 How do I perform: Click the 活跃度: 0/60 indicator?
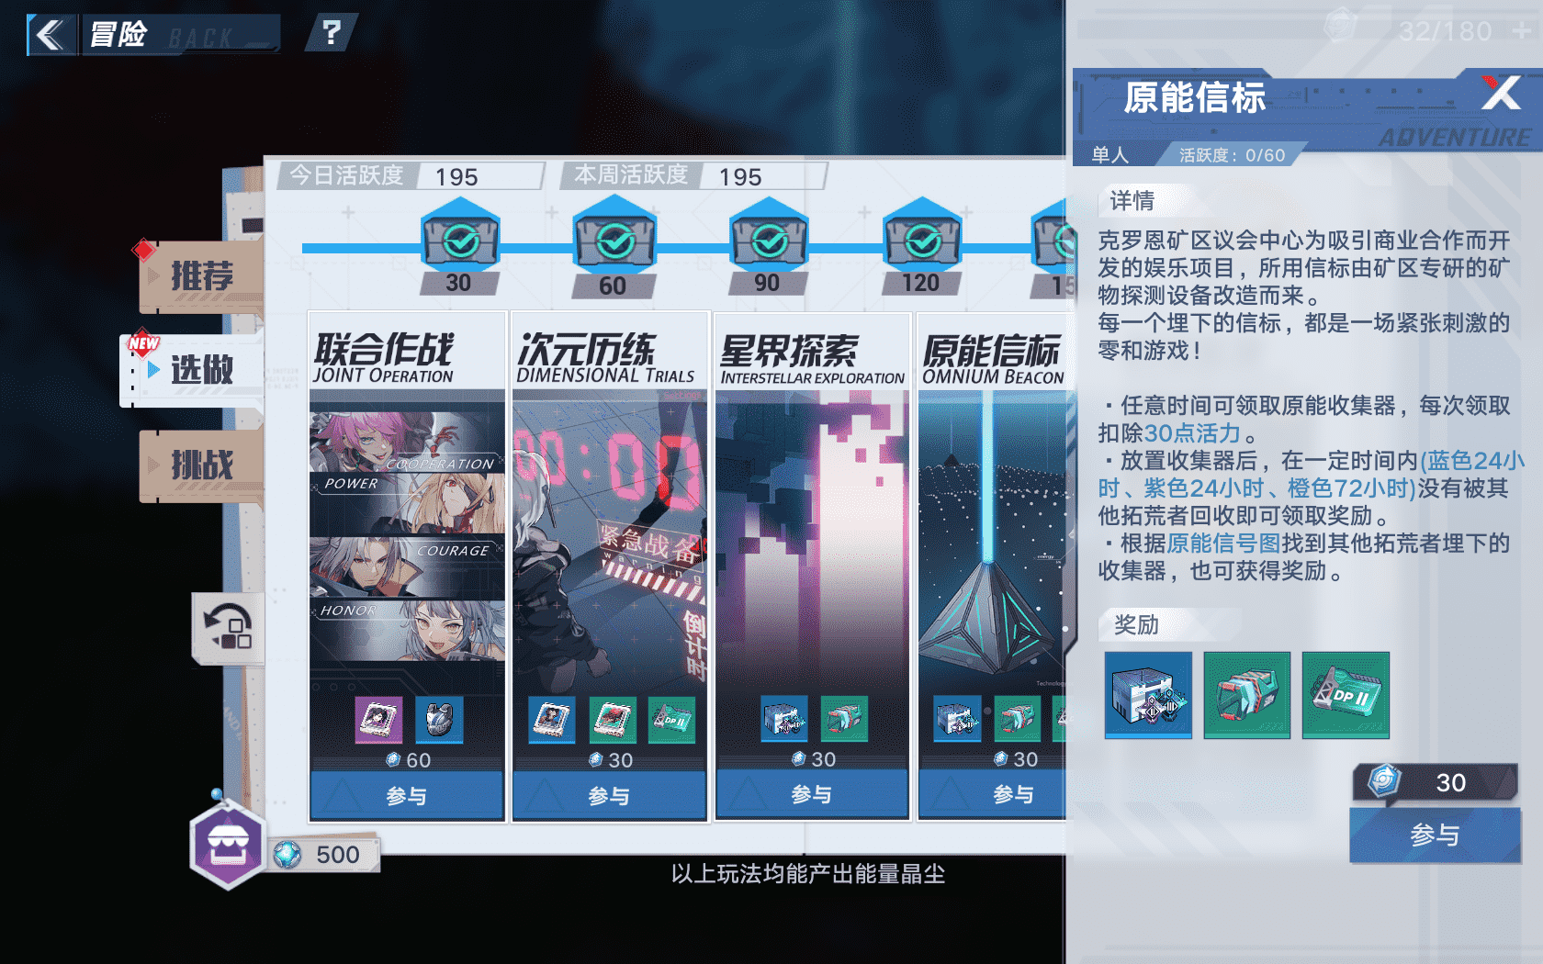click(x=1232, y=155)
